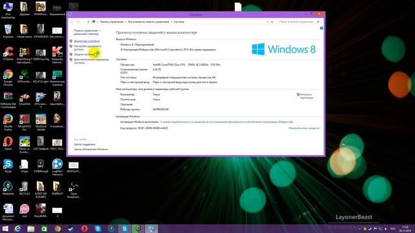
Task: Expand address bar history dropdown
Action: tap(267, 22)
